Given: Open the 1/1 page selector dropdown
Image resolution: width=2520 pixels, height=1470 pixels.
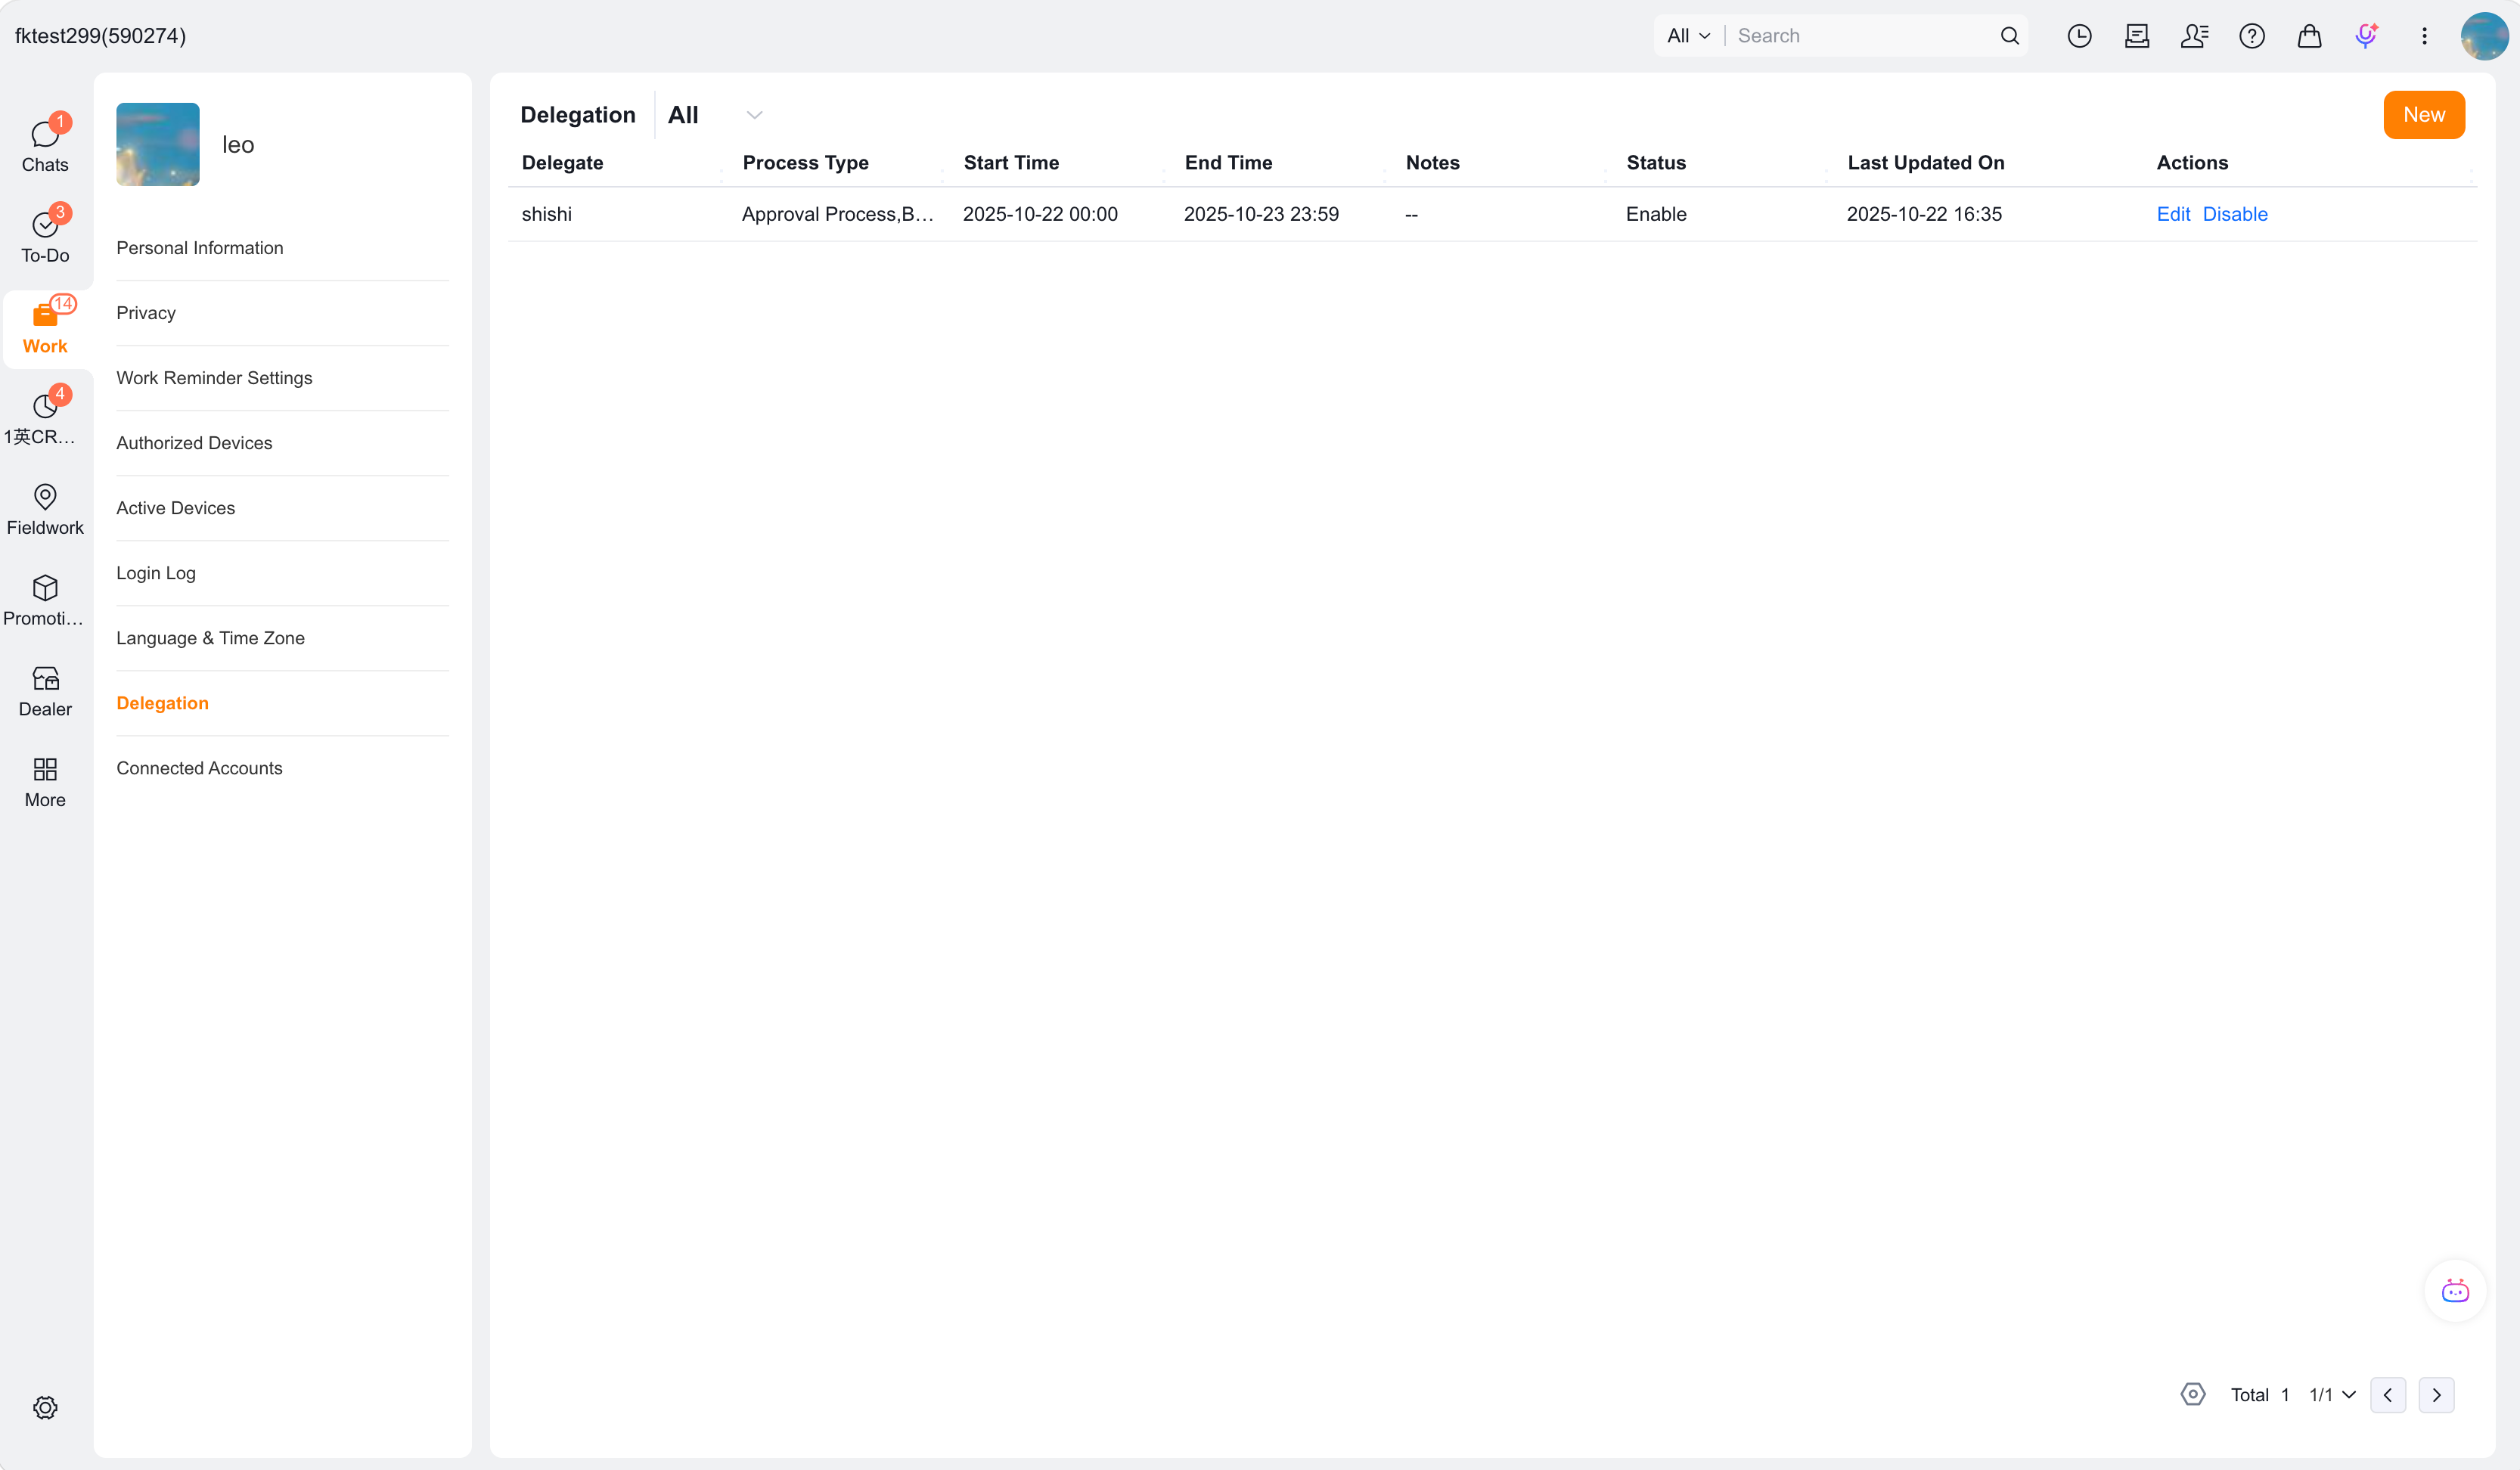Looking at the screenshot, I should [2332, 1395].
